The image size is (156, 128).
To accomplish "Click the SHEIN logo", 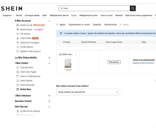I will click(x=12, y=8).
